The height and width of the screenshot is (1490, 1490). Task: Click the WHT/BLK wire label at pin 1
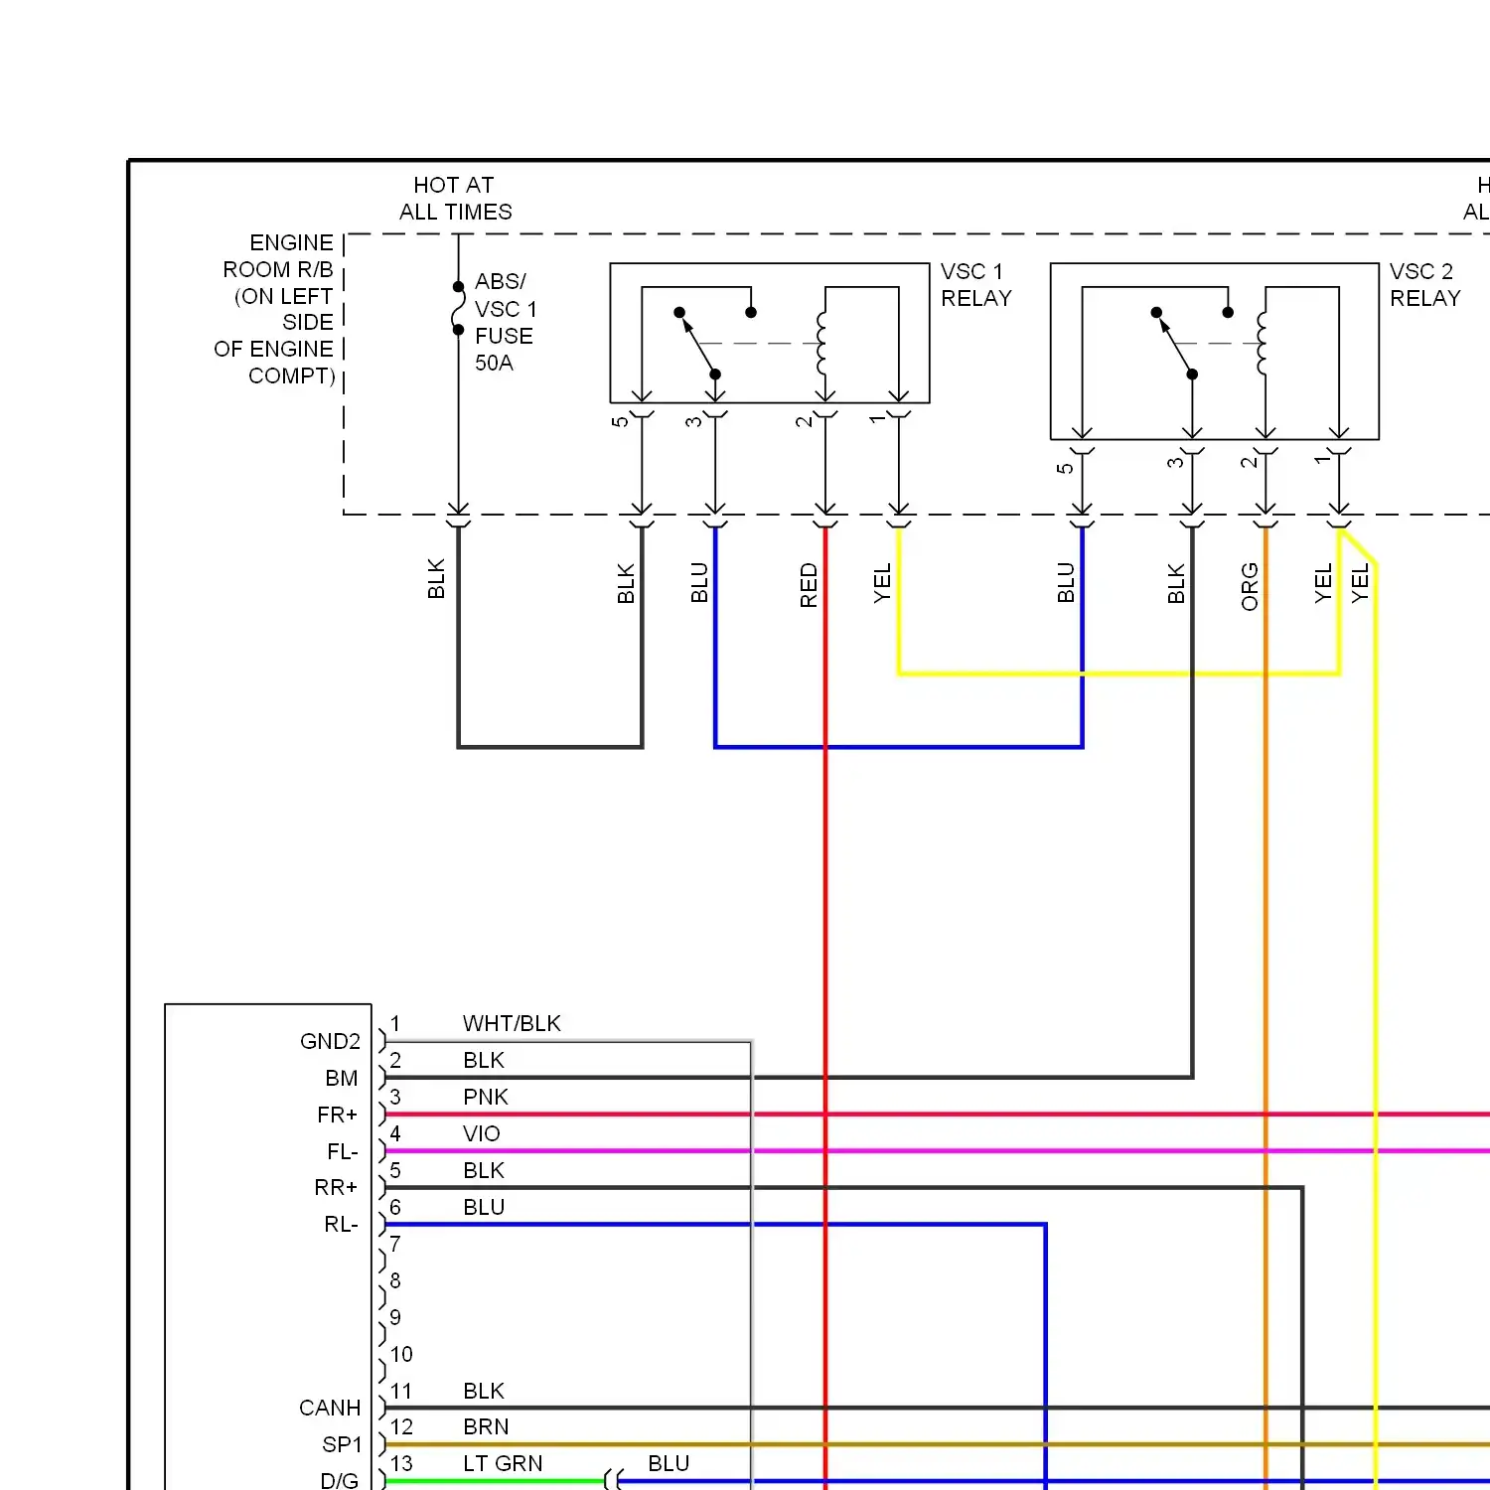point(512,1023)
